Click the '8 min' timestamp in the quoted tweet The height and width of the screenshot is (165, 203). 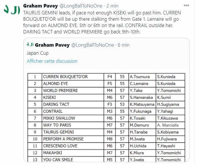coord(124,45)
